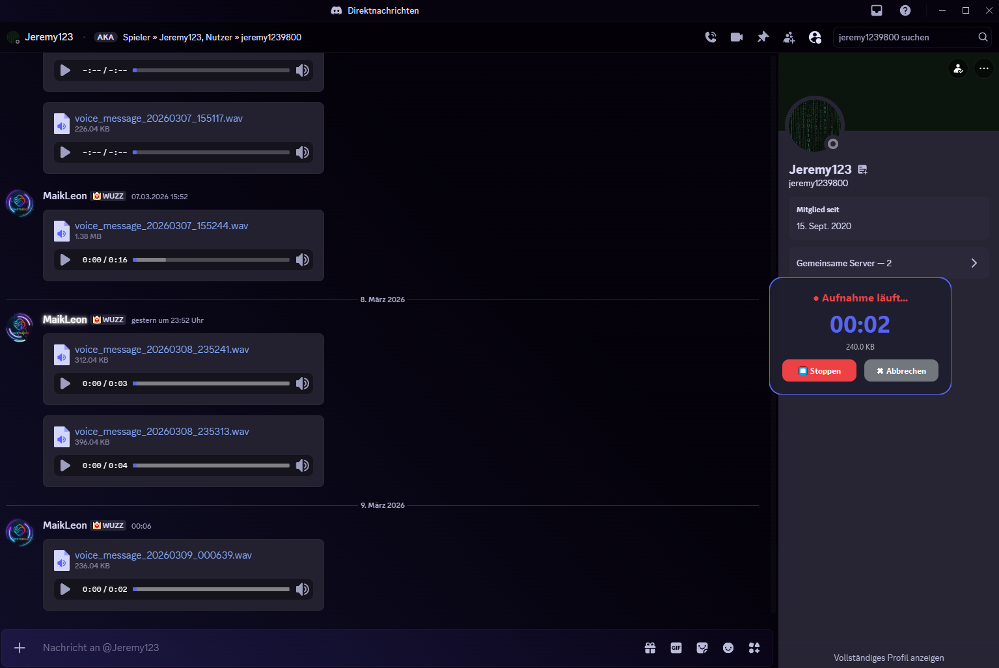The width and height of the screenshot is (999, 668).
Task: Seek in voice_message_20260308_235241.wav progress bar
Action: 211,383
